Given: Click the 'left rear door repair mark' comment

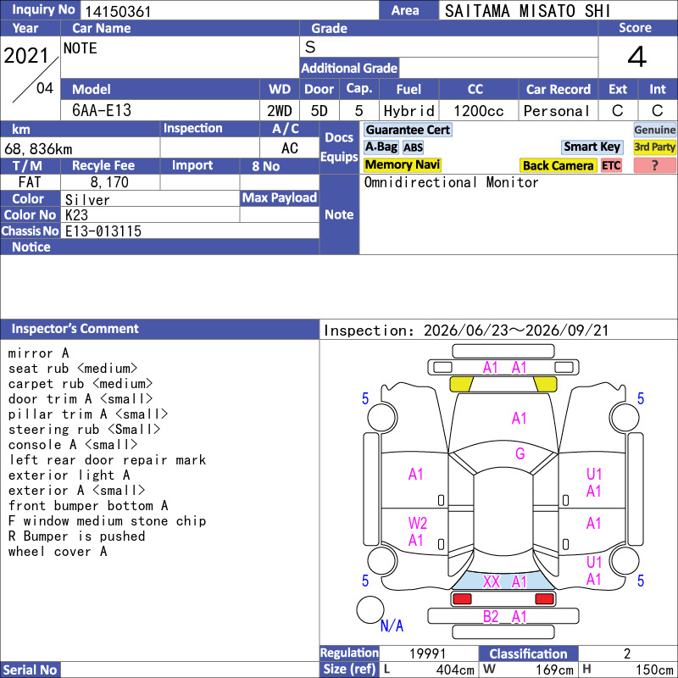Looking at the screenshot, I should (108, 459).
